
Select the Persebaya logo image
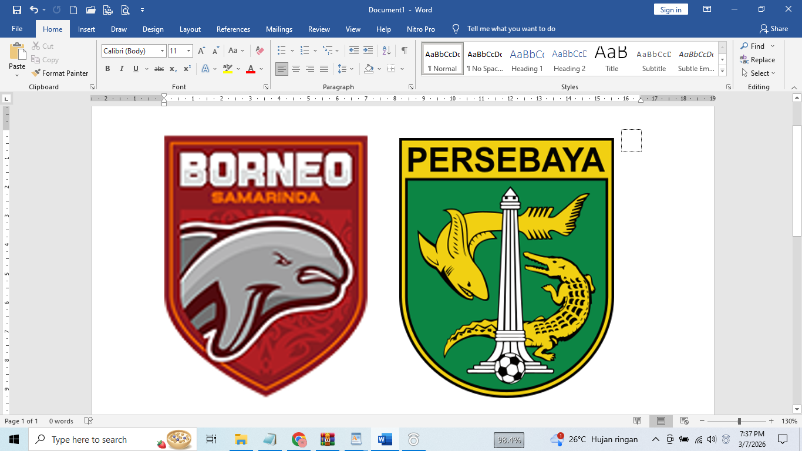(507, 268)
